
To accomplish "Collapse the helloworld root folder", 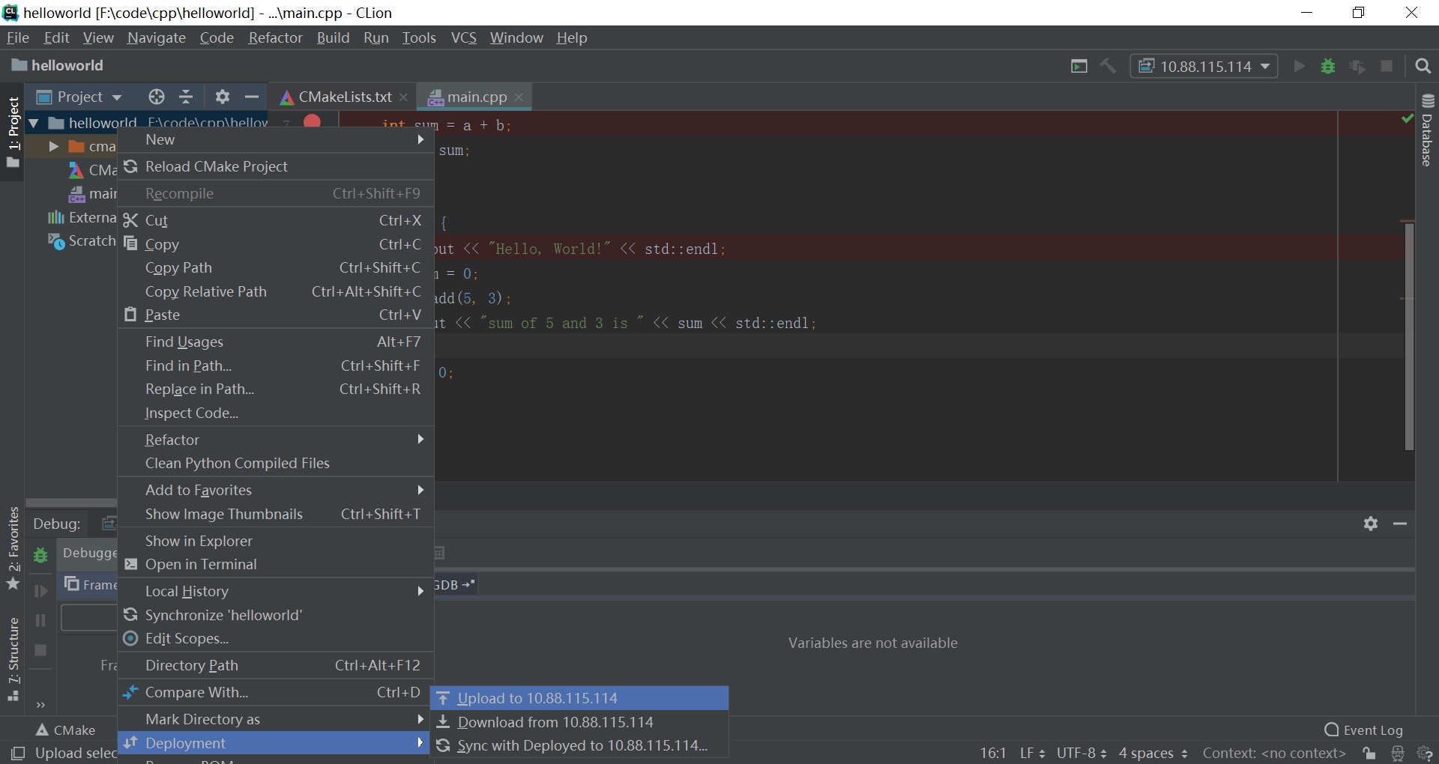I will tap(33, 123).
